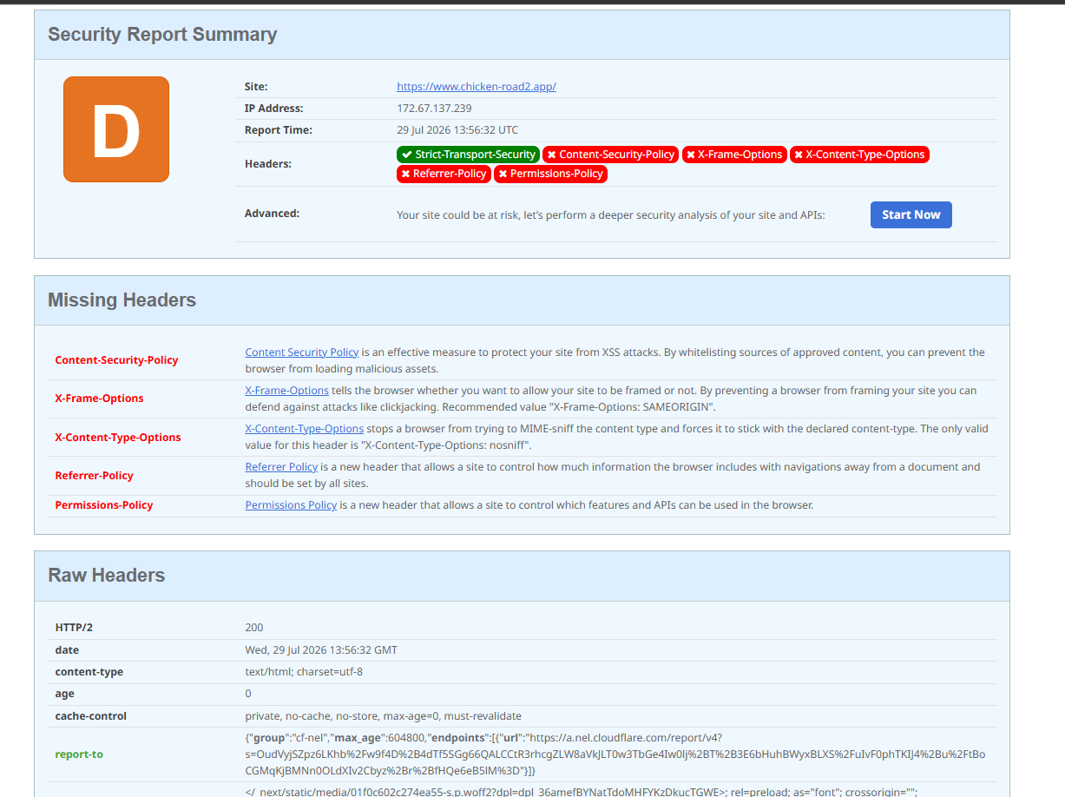Click the X-Frame-Options red header badge

(x=734, y=155)
